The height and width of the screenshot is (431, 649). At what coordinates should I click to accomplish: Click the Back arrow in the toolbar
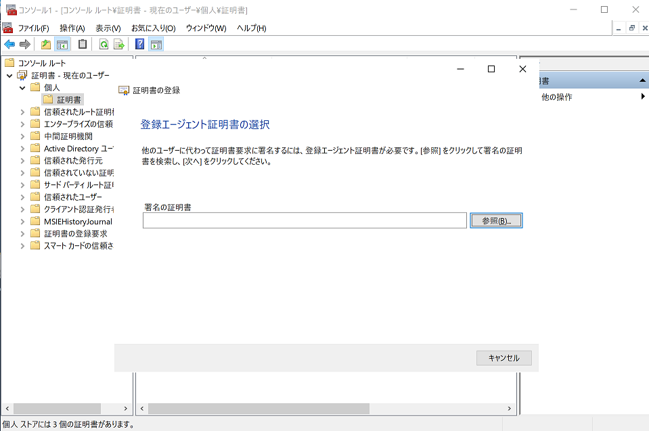click(x=9, y=45)
